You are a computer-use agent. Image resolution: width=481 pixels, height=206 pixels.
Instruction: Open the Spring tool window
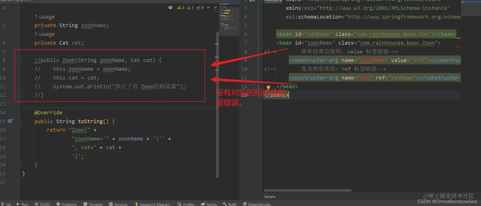[209, 204]
